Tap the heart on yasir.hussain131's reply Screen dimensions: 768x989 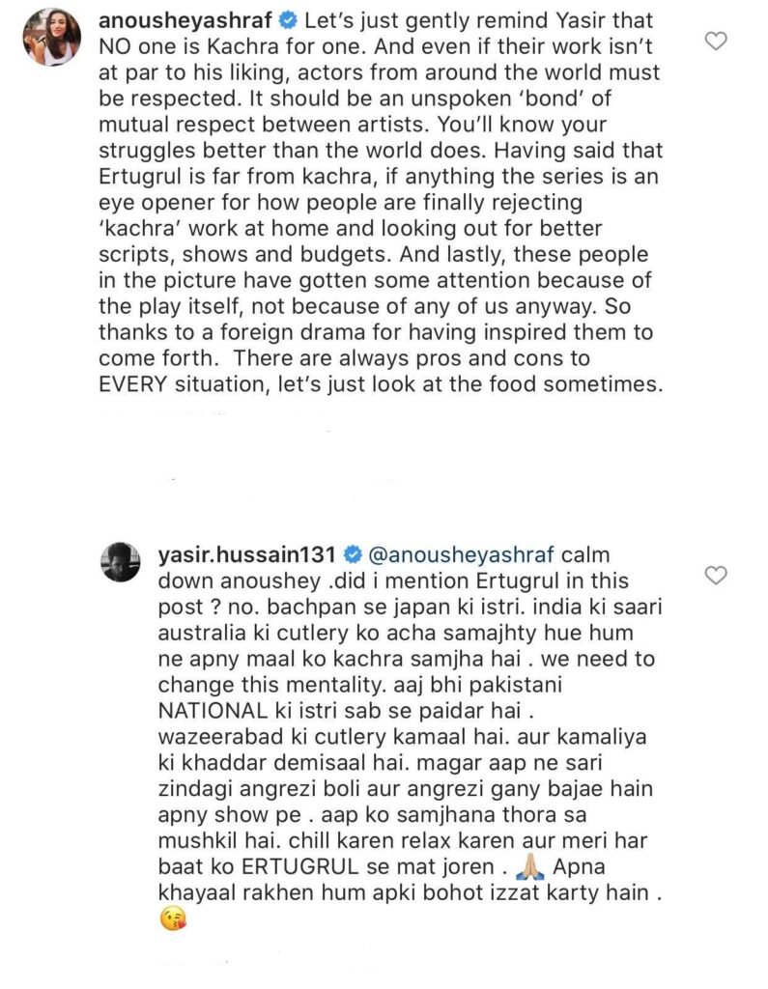[x=715, y=576]
